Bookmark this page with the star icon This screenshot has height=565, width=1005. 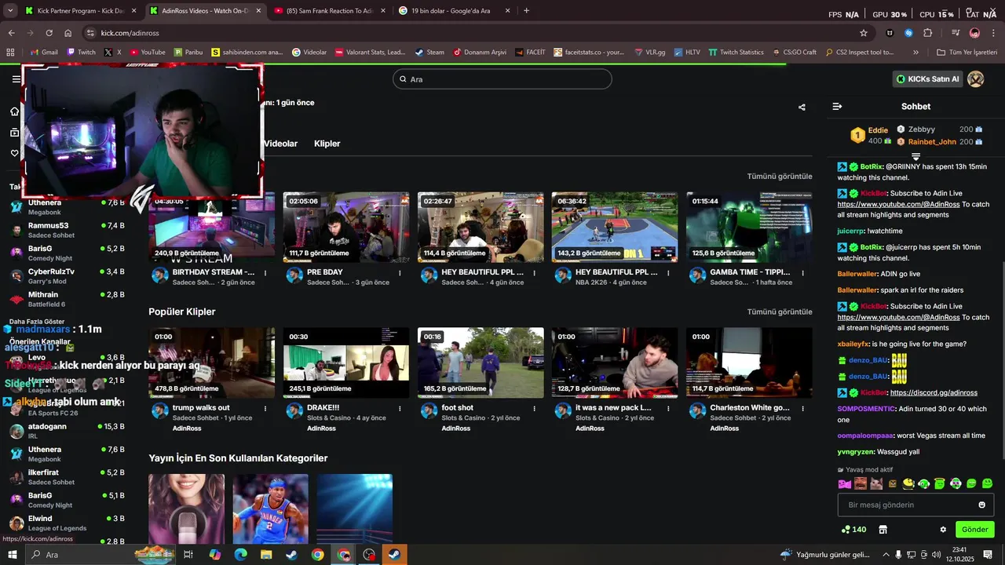click(x=864, y=33)
